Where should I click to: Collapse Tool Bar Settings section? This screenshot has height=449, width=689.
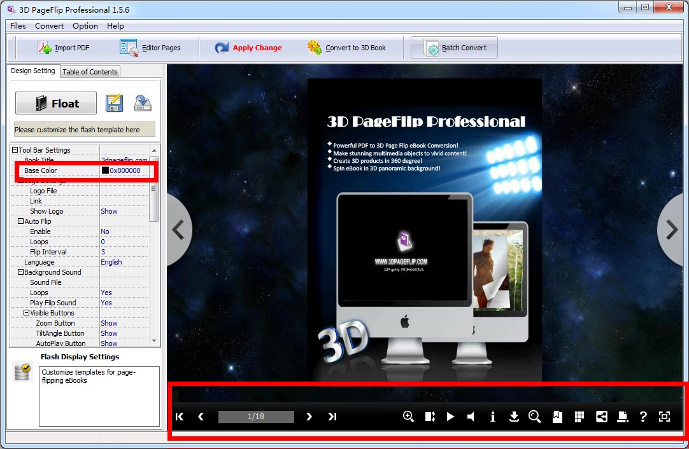pos(15,150)
